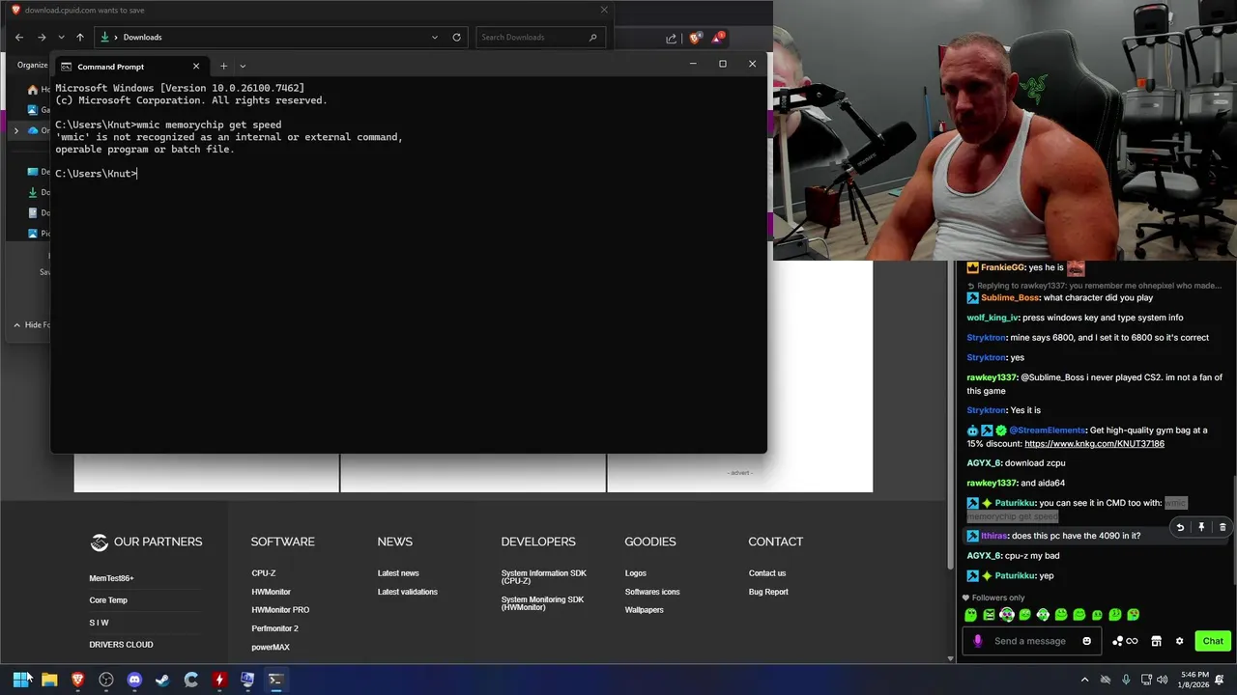Screen dimensions: 1237x695
Task: Open Steam from the taskbar
Action: point(162,680)
